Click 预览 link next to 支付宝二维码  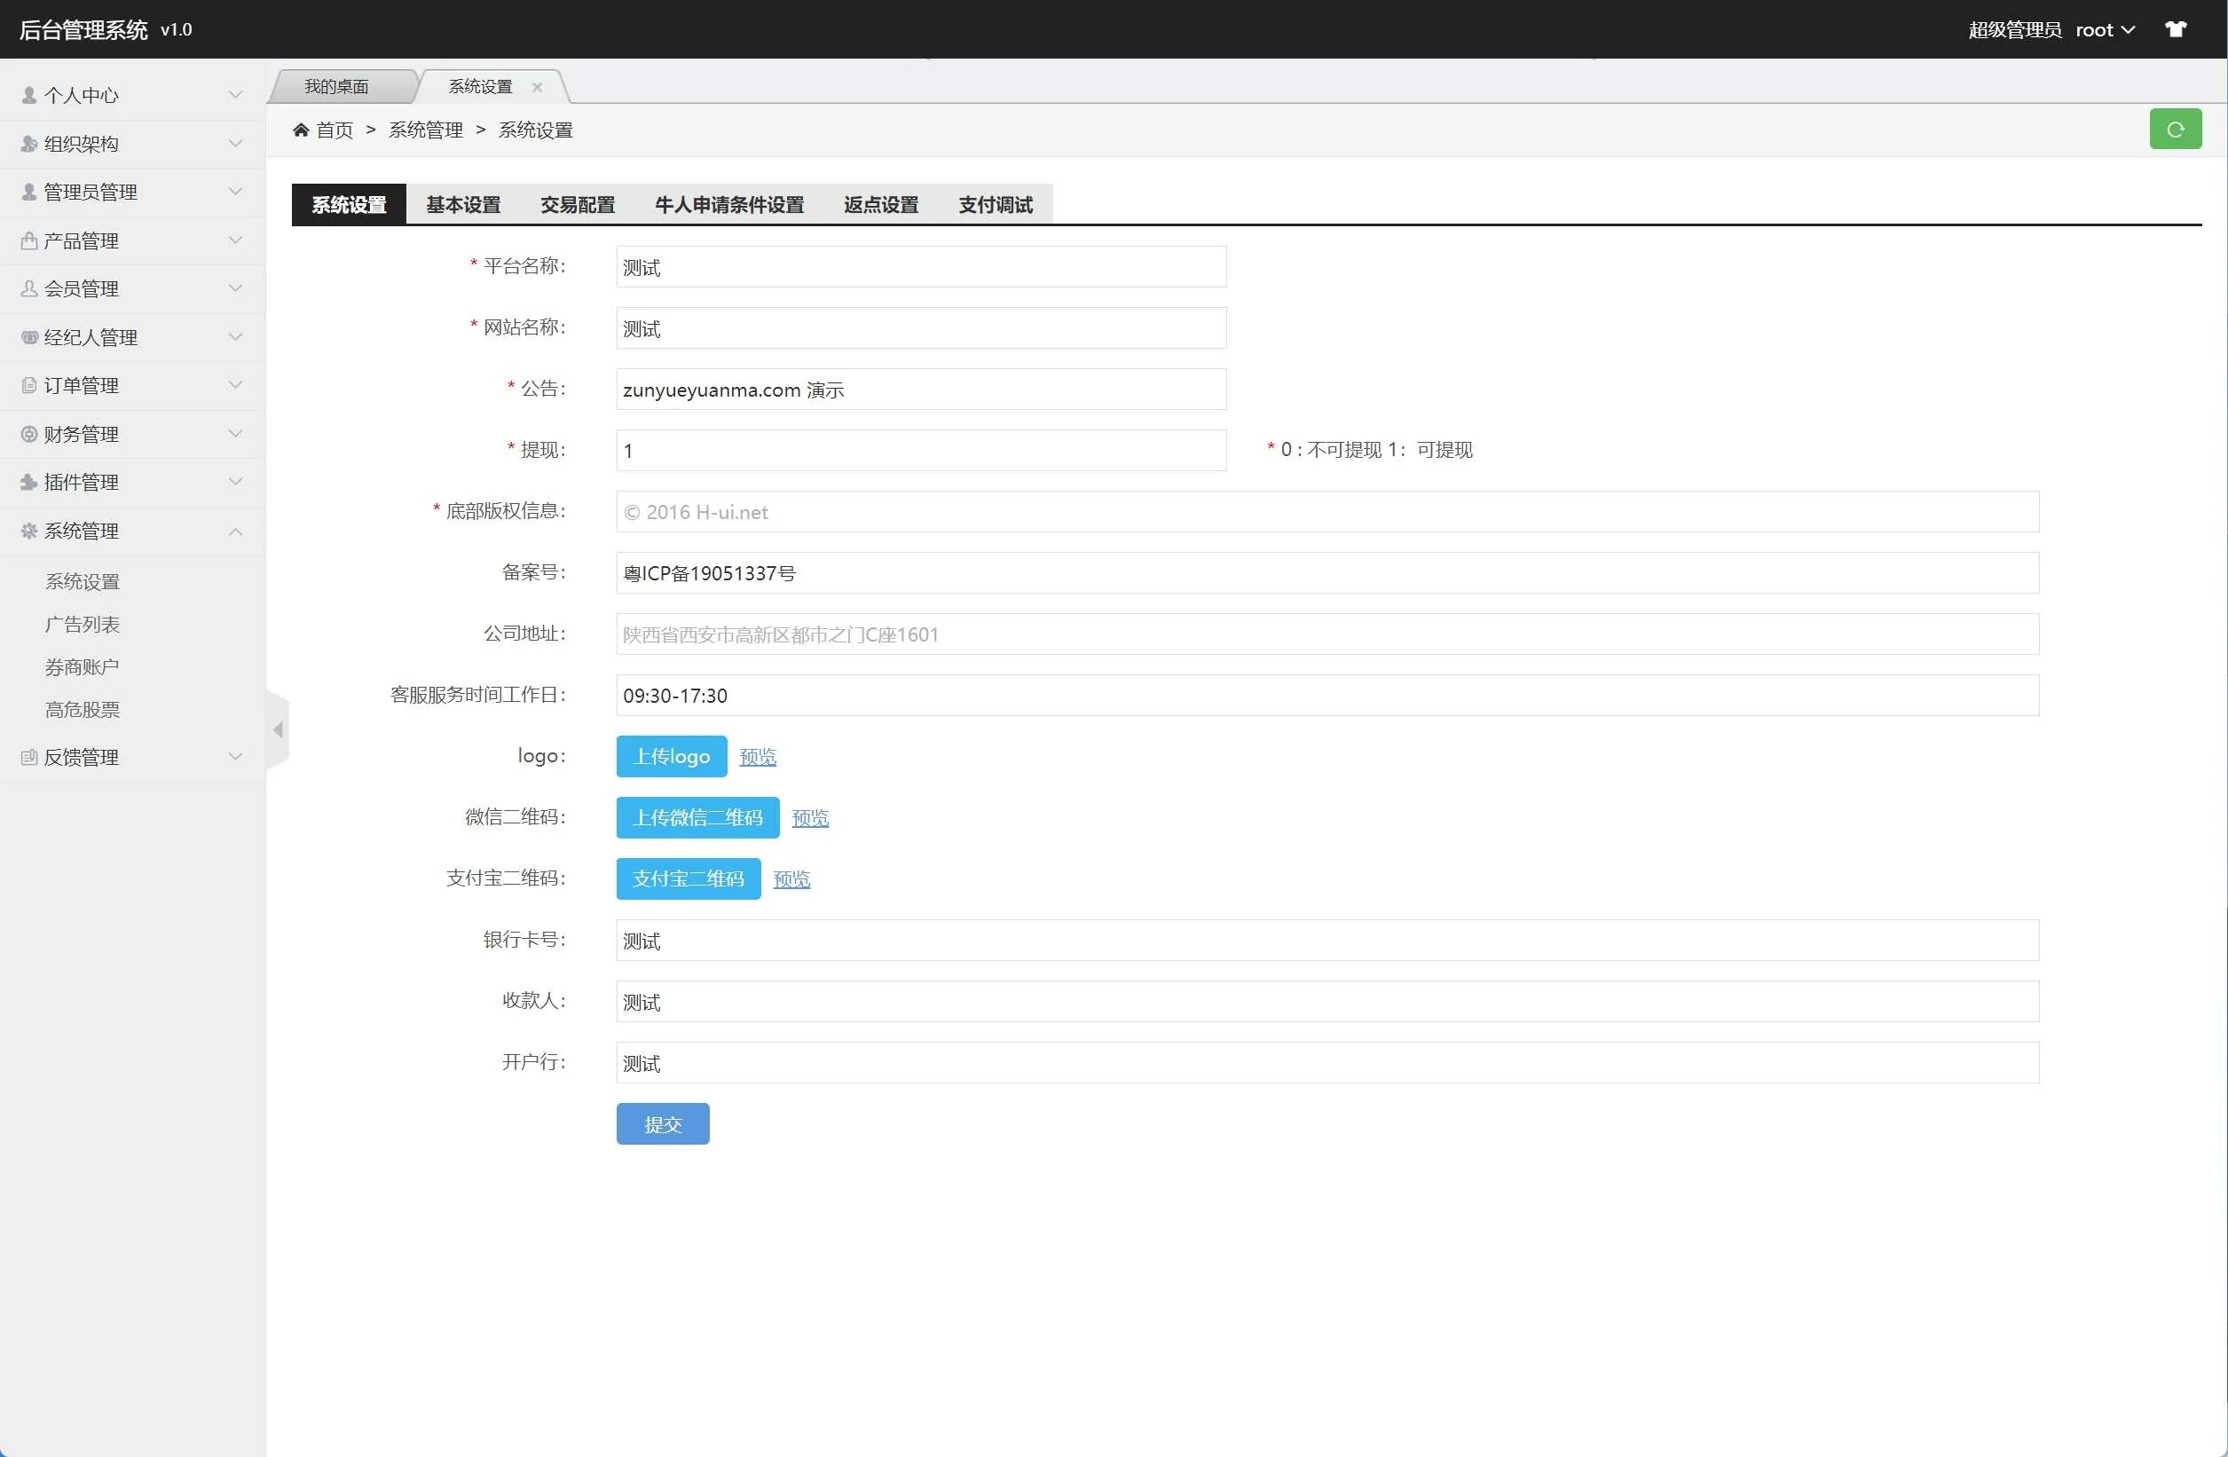coord(791,879)
